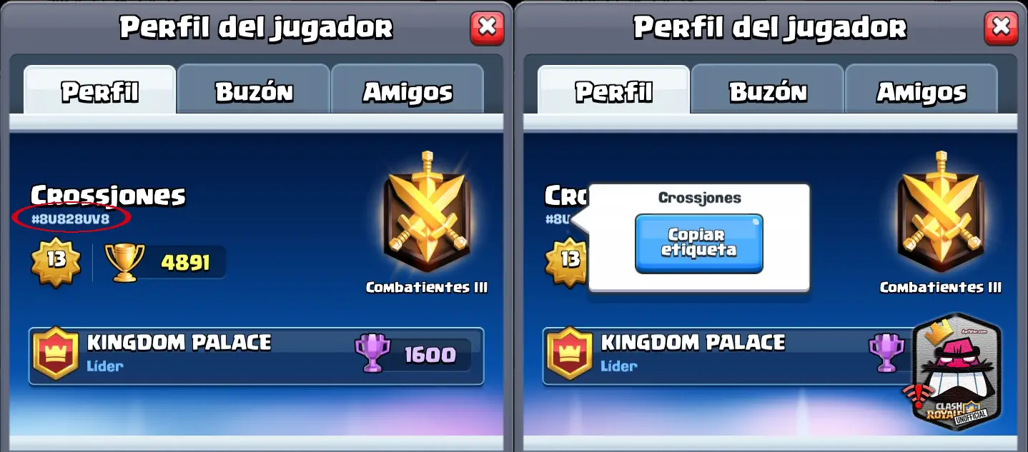Open the KINGDOM PALACE clan banner, left panel
The image size is (1028, 452).
[257, 356]
